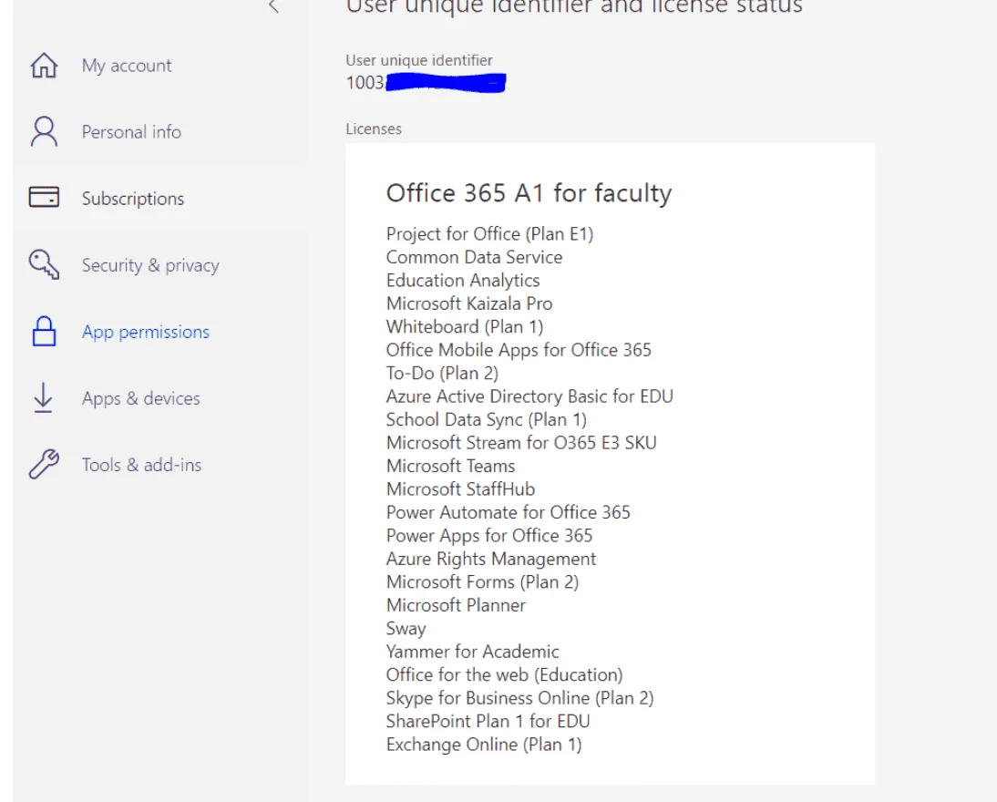This screenshot has width=997, height=802.
Task: Open Subscriptions in the sidebar
Action: (x=133, y=199)
